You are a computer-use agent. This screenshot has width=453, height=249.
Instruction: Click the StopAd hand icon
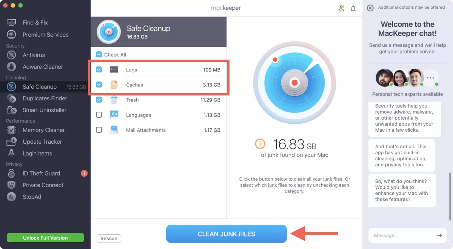(x=12, y=197)
